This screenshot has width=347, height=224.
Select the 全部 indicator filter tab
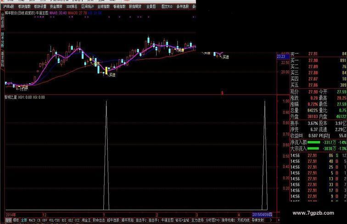[x=24, y=220]
